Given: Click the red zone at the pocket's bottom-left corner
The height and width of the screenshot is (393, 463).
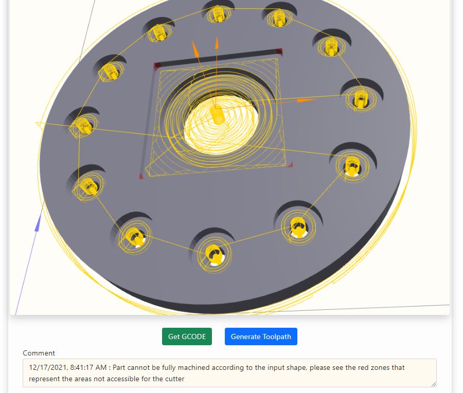Looking at the screenshot, I should click(141, 176).
